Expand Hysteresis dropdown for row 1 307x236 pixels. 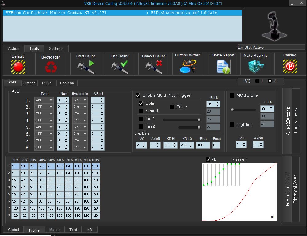point(80,100)
